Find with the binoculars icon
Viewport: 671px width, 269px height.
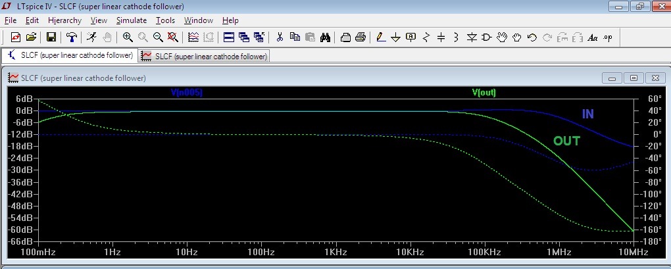[x=325, y=37]
